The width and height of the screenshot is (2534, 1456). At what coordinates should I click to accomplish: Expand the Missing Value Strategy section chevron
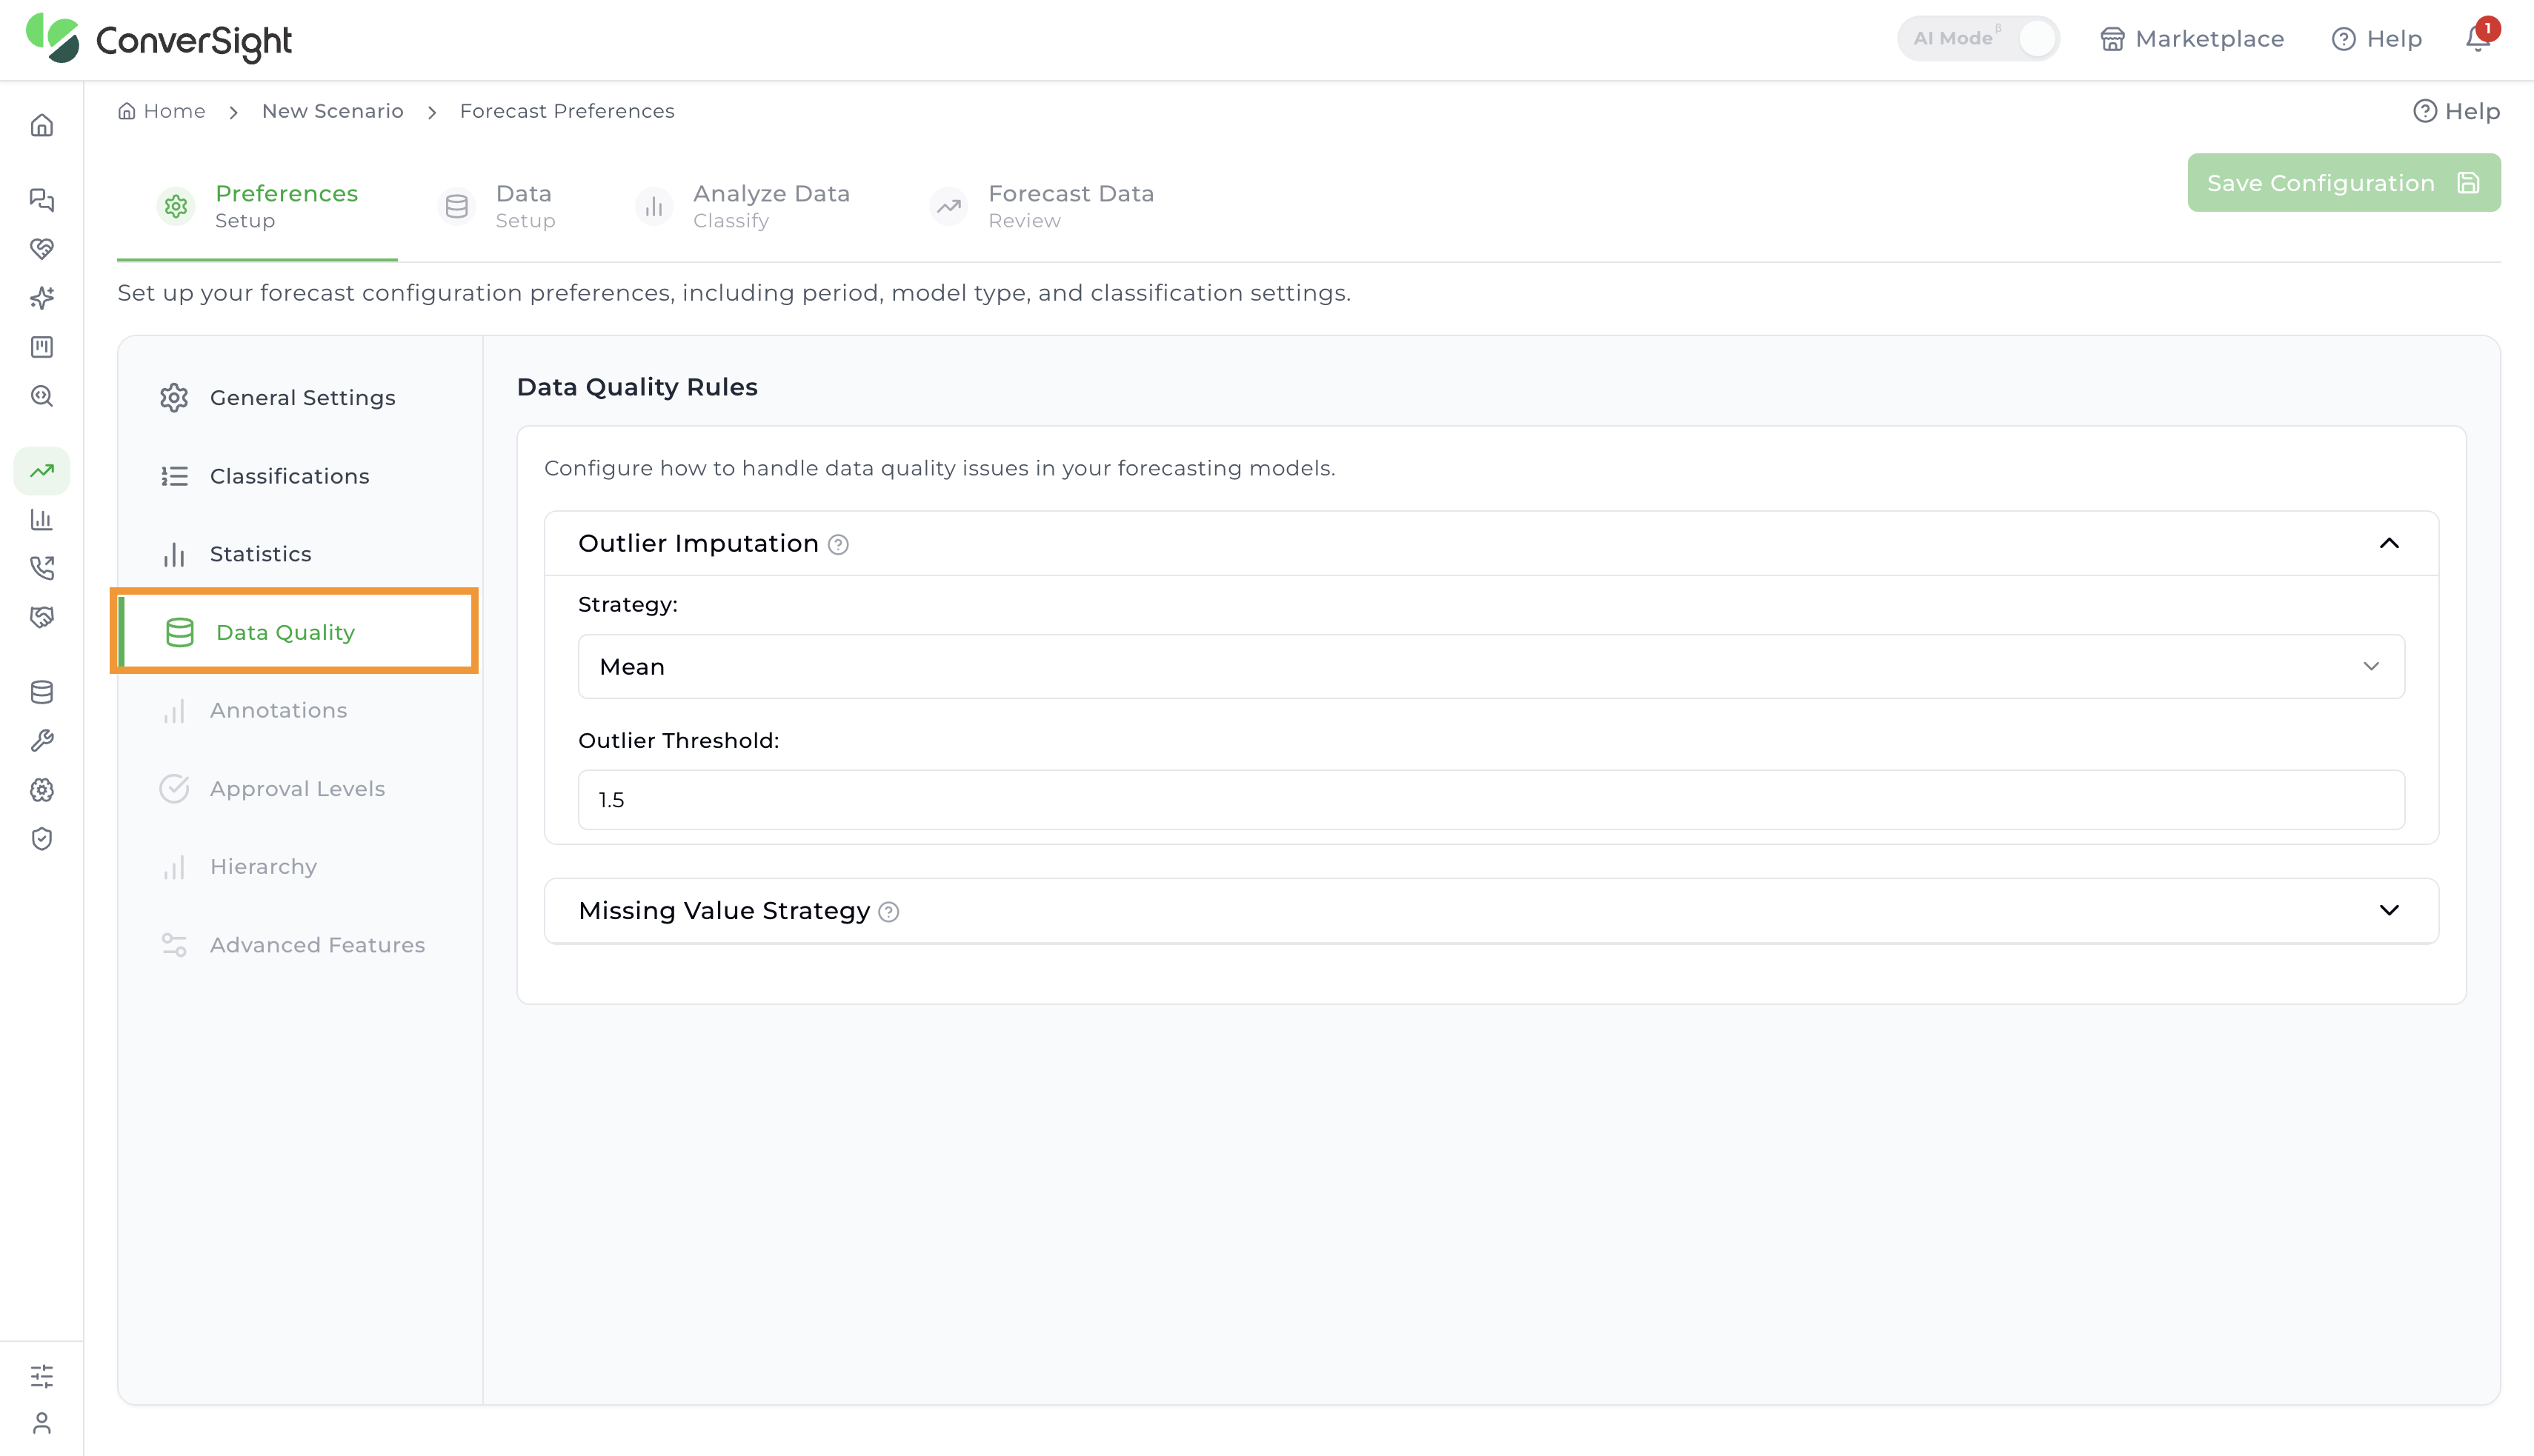[x=2389, y=910]
